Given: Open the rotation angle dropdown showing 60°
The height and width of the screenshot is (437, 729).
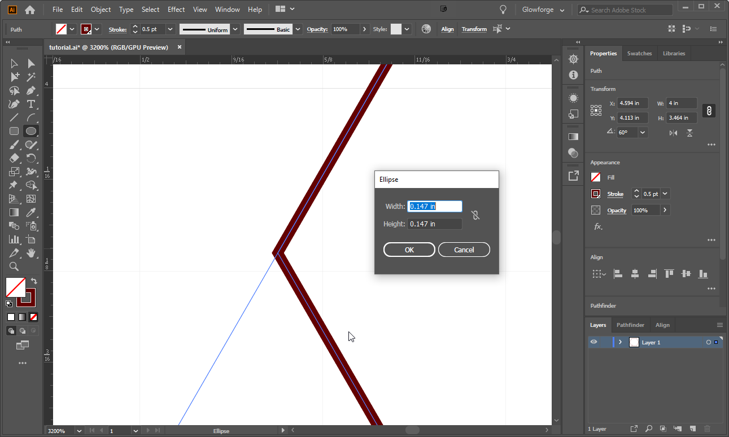Looking at the screenshot, I should [x=642, y=132].
